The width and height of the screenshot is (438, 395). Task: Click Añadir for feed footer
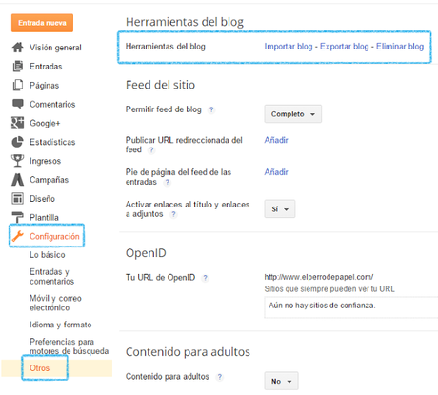pyautogui.click(x=276, y=172)
